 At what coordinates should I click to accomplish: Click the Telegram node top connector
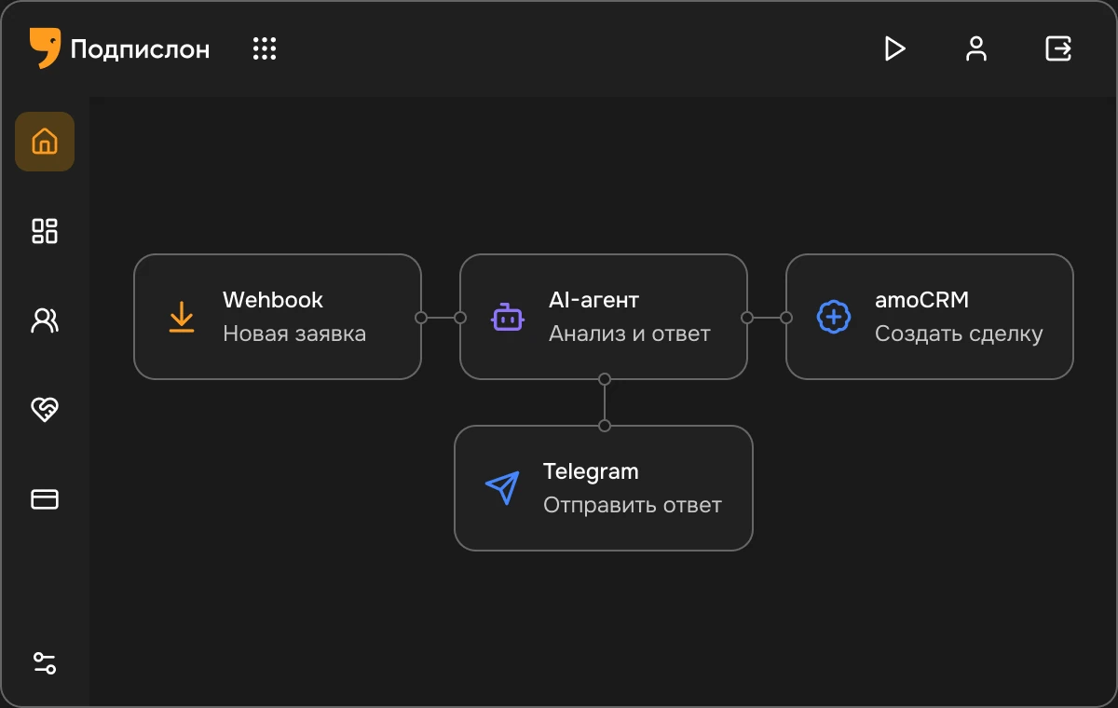click(x=605, y=426)
